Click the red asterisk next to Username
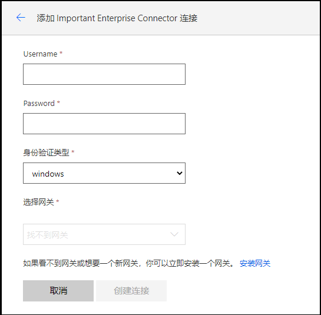The image size is (321, 315). coord(61,53)
